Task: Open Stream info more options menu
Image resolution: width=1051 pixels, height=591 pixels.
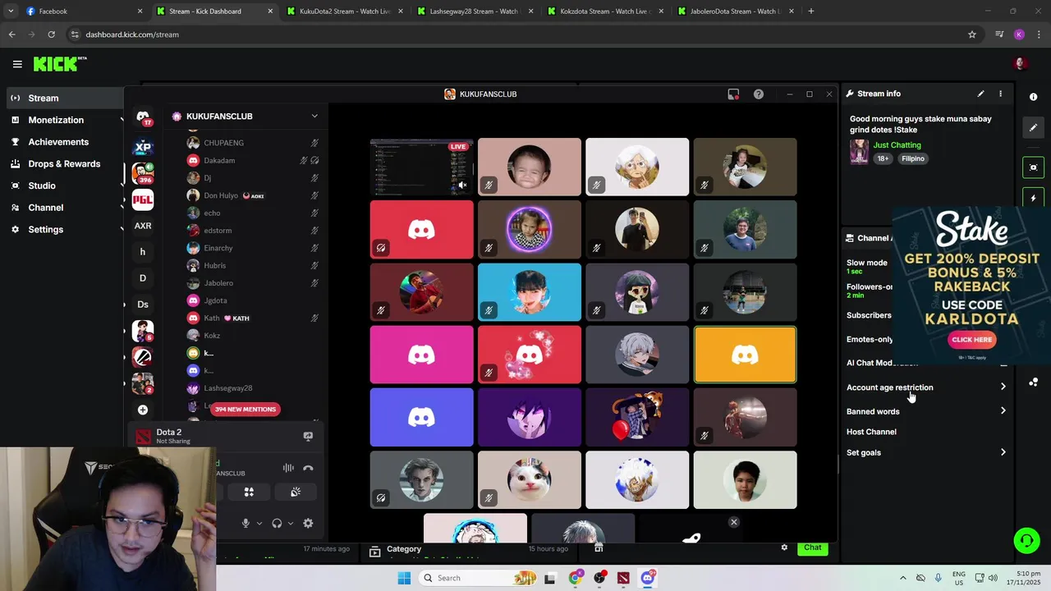Action: [1000, 94]
